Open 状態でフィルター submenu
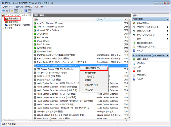 [150, 31]
